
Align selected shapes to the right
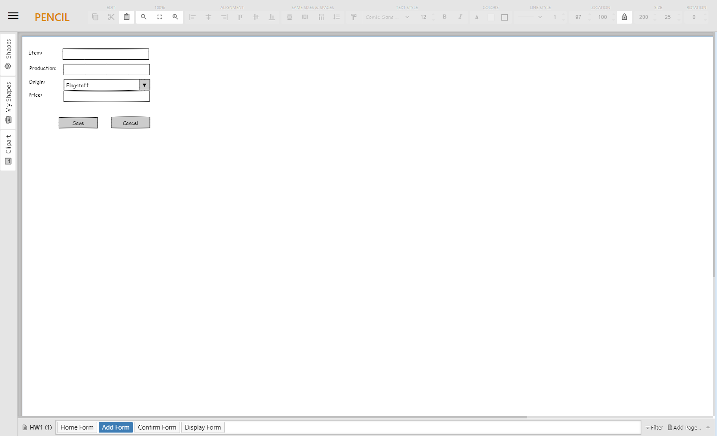(224, 17)
